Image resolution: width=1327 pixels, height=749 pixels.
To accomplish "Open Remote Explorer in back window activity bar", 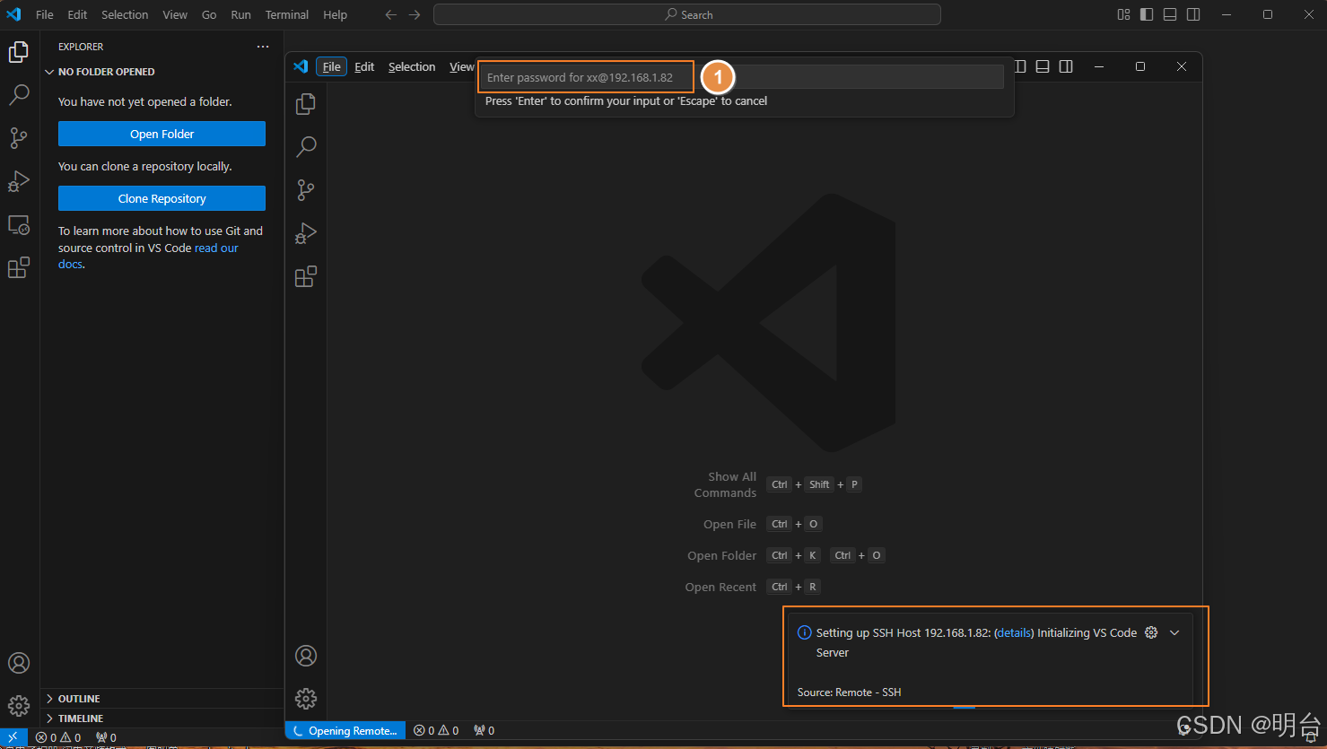I will (18, 224).
